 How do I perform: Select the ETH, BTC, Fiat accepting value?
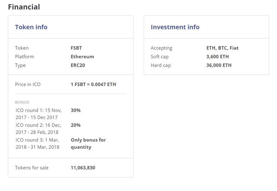click(222, 48)
